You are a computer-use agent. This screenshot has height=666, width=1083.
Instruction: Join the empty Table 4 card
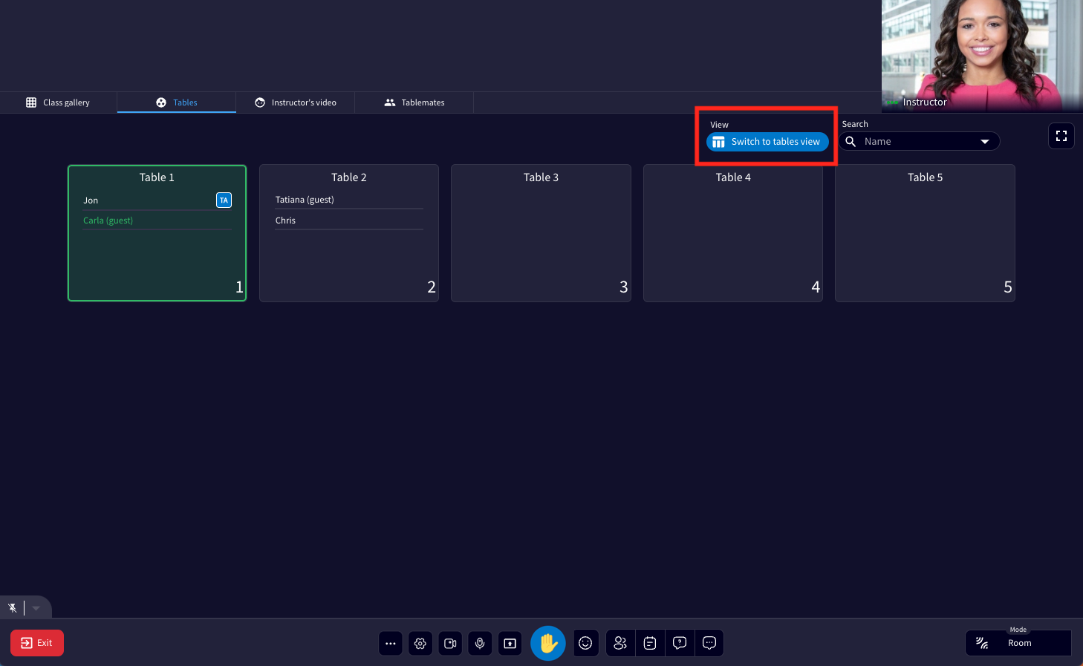pyautogui.click(x=733, y=233)
